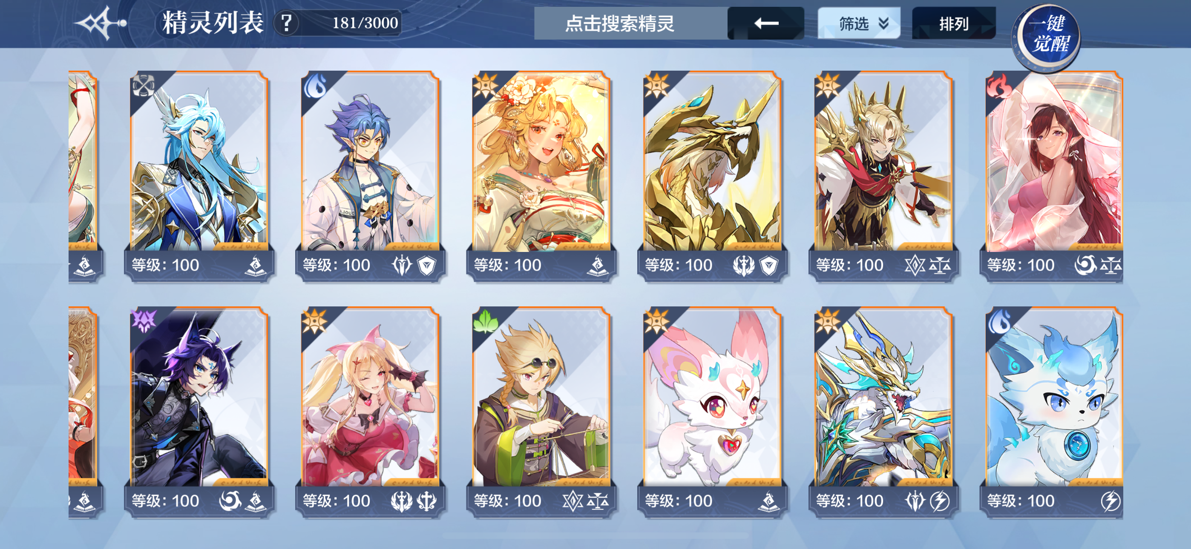
Task: Click shield icon on golden dragon card
Action: (x=769, y=265)
